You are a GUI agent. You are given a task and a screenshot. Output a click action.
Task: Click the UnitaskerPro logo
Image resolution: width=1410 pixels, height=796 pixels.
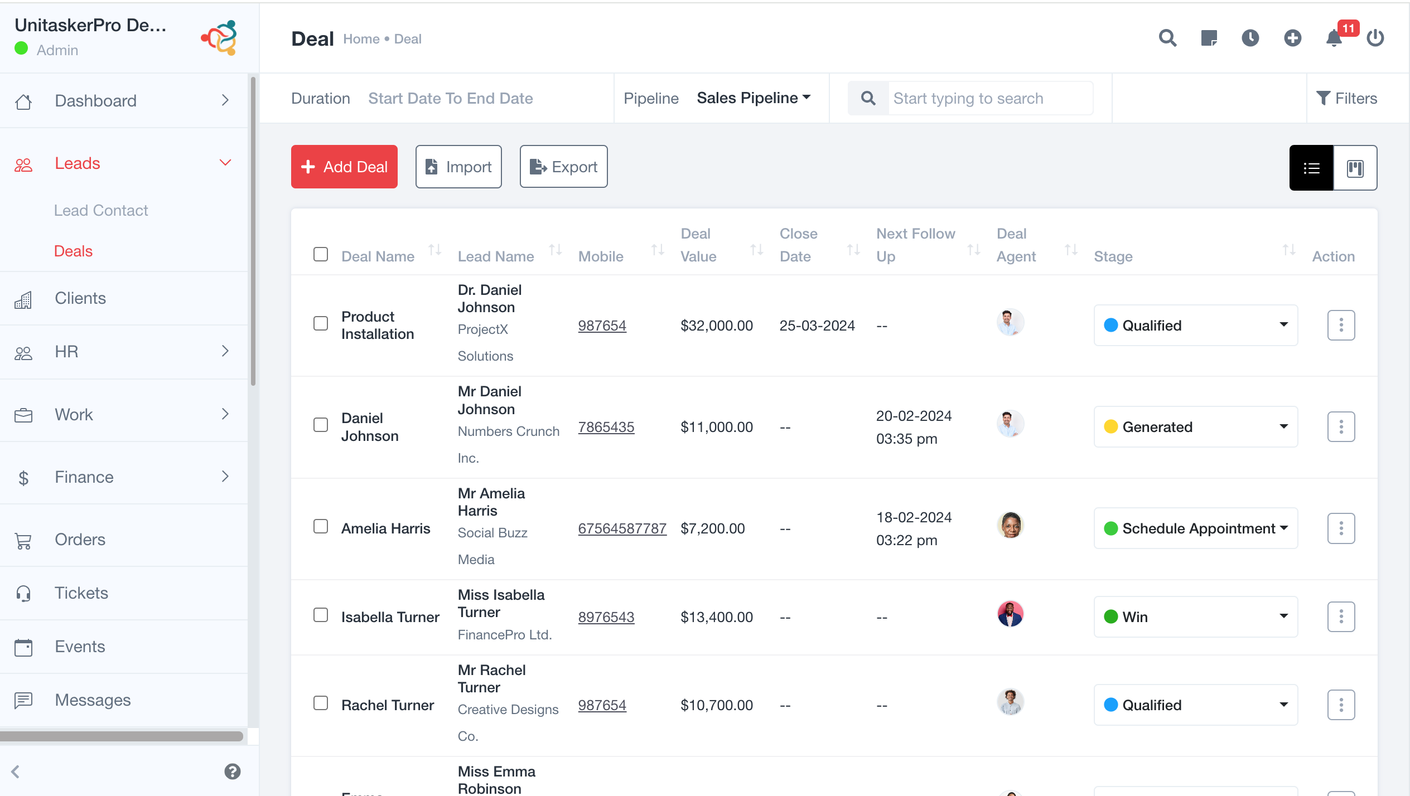pyautogui.click(x=219, y=37)
